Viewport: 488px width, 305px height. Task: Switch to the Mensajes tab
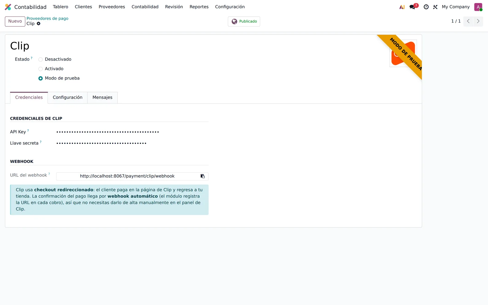click(102, 98)
